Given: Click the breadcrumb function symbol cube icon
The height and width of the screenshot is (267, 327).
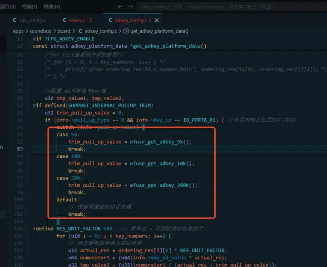Looking at the screenshot, I should coord(126,31).
